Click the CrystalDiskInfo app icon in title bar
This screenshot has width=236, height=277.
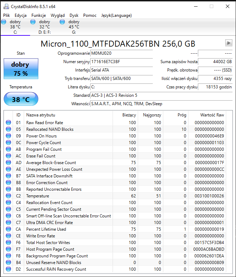coord(6,6)
